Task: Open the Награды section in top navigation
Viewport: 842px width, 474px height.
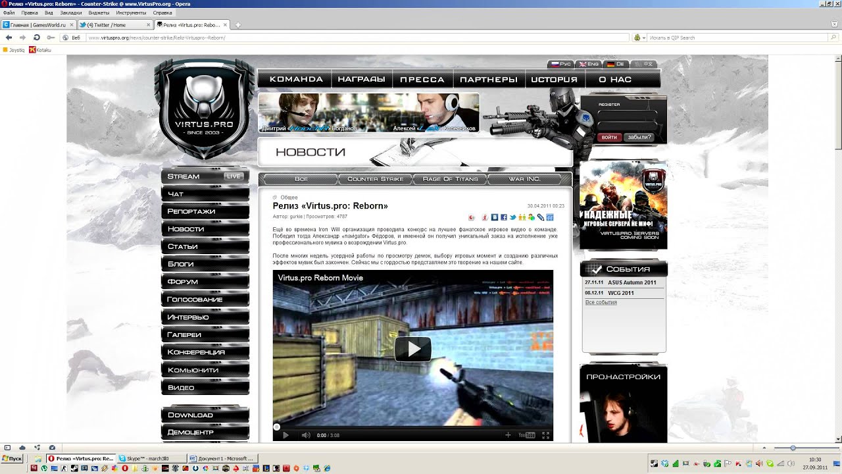Action: 361,79
